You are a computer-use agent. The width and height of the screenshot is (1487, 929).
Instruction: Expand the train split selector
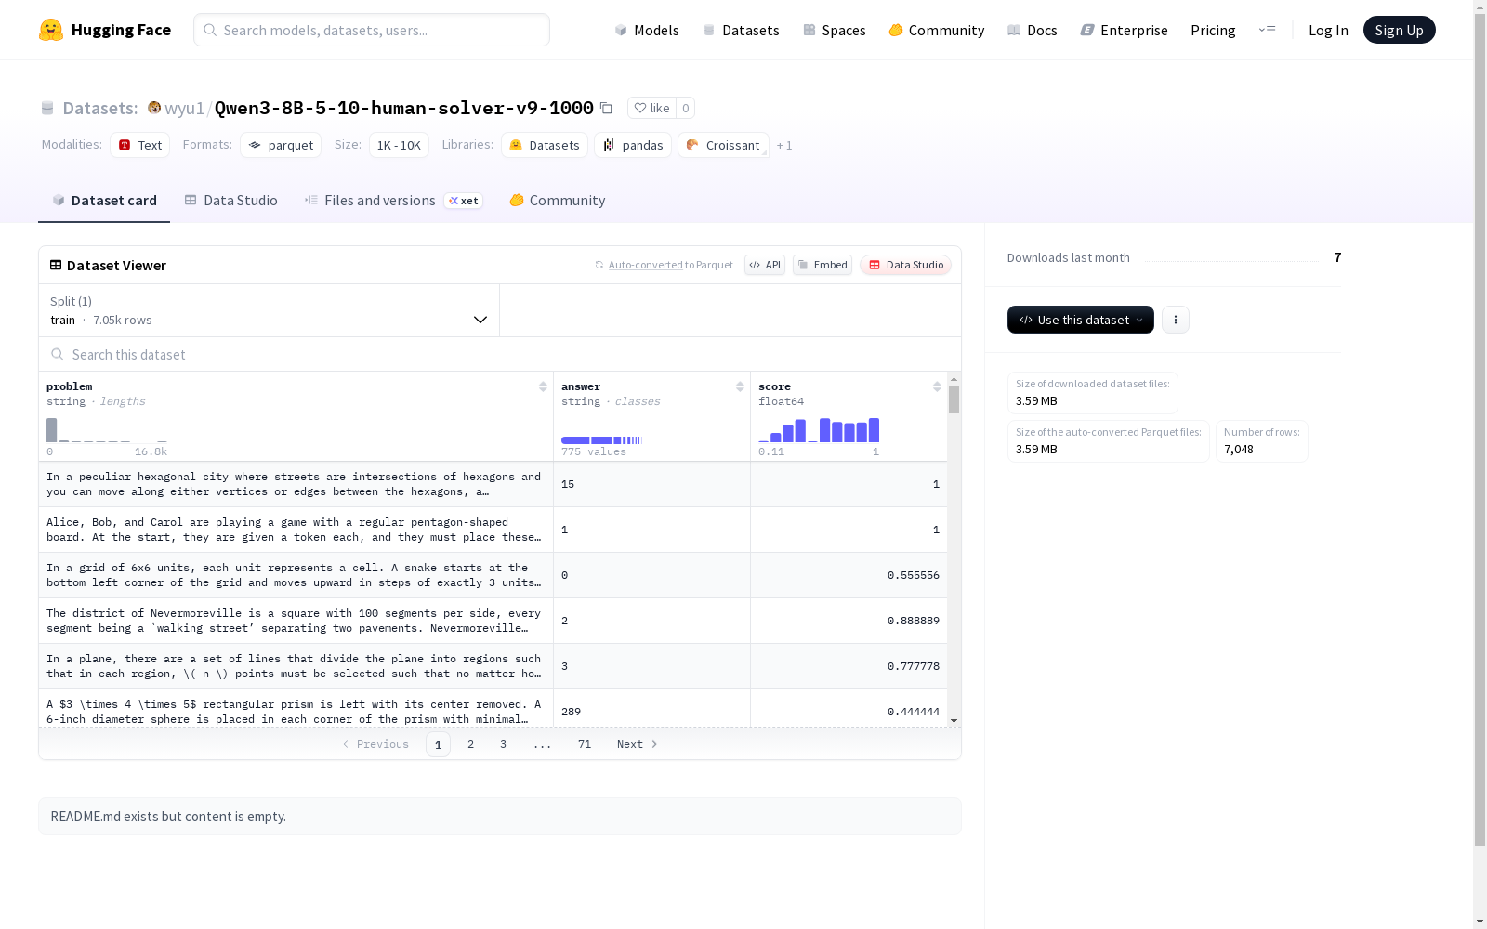click(270, 310)
